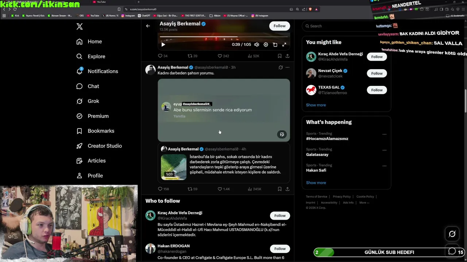
Task: Click the video progress bar
Action: [x=224, y=37]
